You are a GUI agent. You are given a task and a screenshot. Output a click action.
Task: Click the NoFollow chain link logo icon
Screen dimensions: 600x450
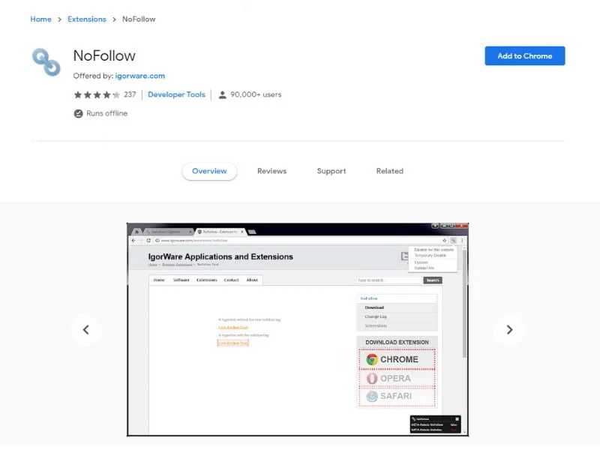(46, 62)
